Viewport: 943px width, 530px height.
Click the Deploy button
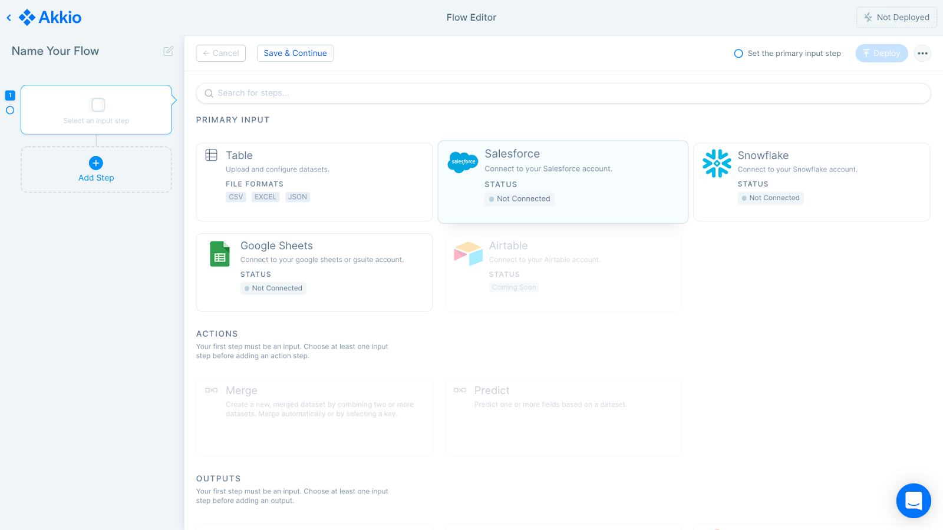tap(882, 53)
